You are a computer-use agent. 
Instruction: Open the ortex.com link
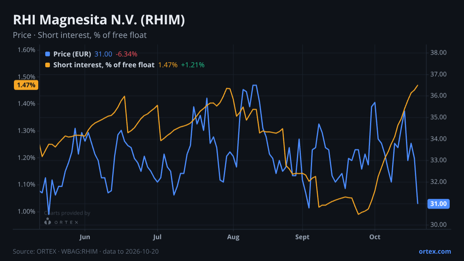point(435,251)
